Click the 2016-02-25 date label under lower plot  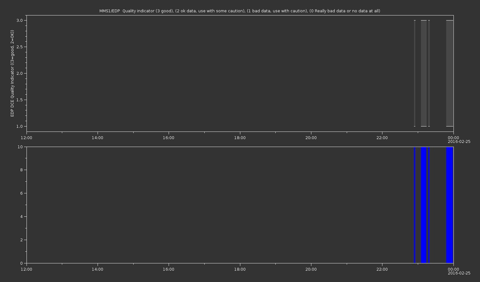[459, 273]
